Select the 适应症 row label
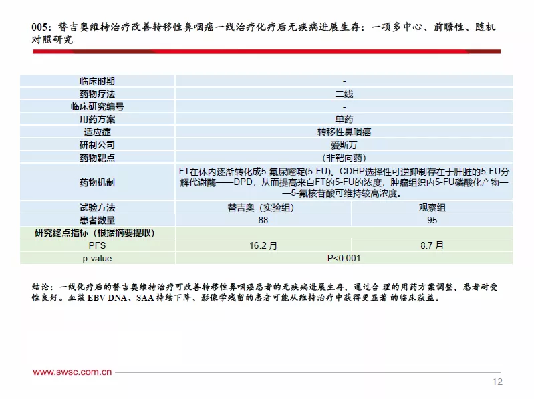The height and width of the screenshot is (399, 534). pyautogui.click(x=98, y=132)
